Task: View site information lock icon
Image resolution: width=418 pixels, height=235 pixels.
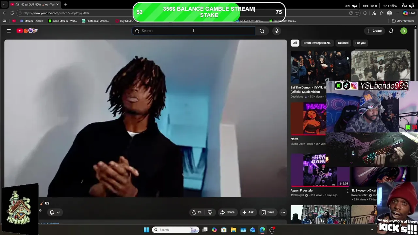Action: pos(20,13)
